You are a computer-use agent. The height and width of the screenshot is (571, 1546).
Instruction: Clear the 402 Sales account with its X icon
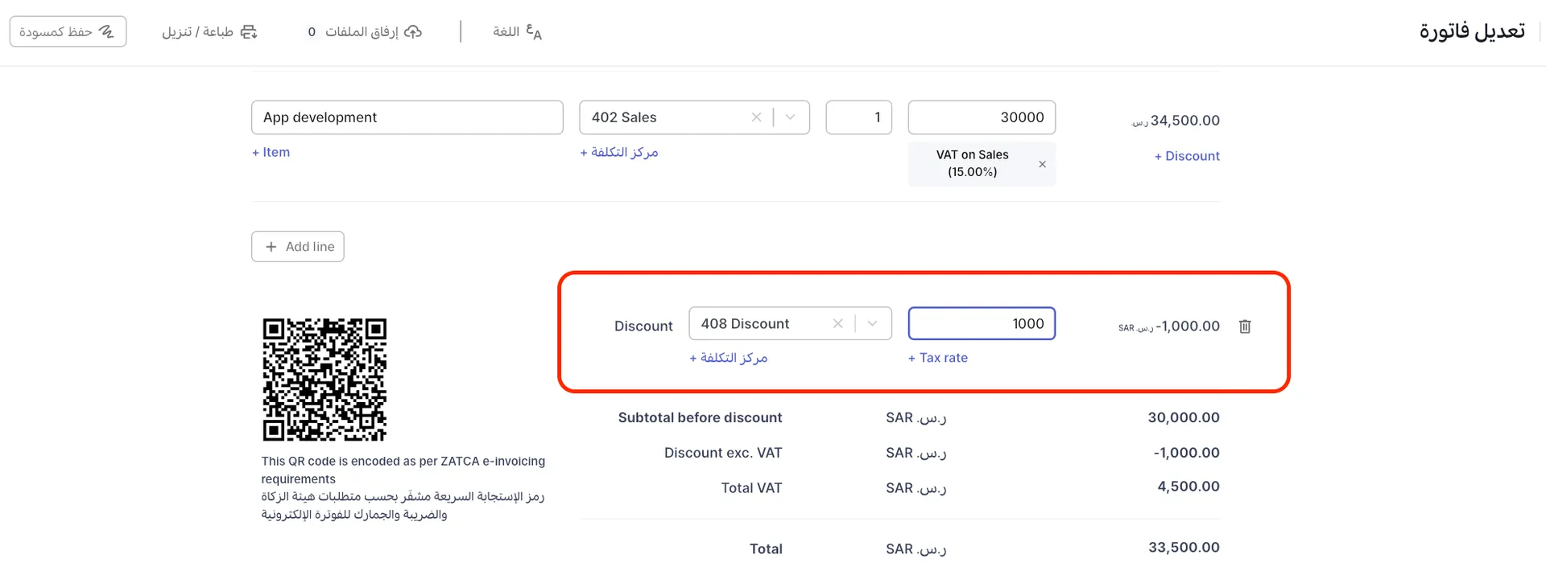pos(756,117)
